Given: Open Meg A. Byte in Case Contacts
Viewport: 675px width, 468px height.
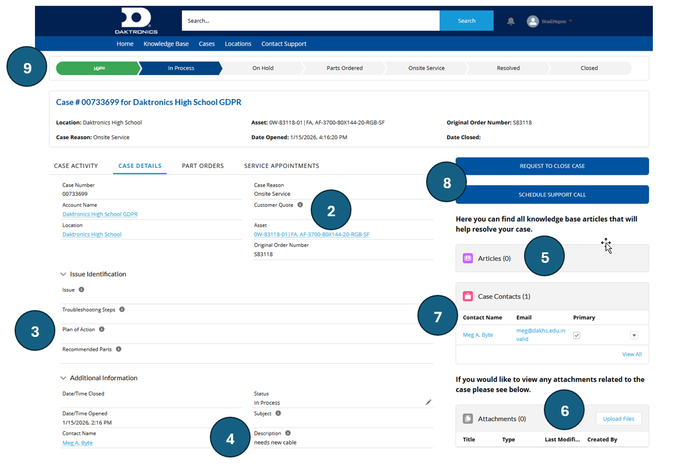Looking at the screenshot, I should (478, 335).
